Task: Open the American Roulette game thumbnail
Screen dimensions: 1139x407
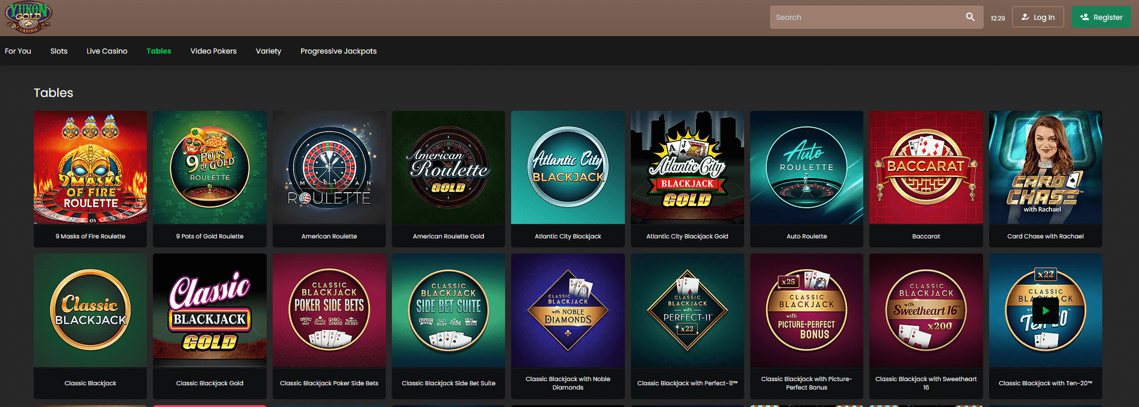Action: (x=329, y=167)
